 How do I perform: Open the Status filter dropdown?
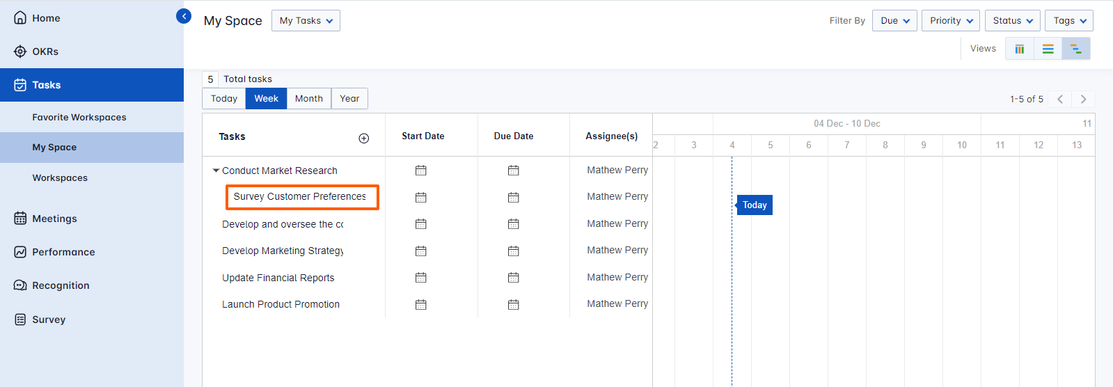(1013, 21)
